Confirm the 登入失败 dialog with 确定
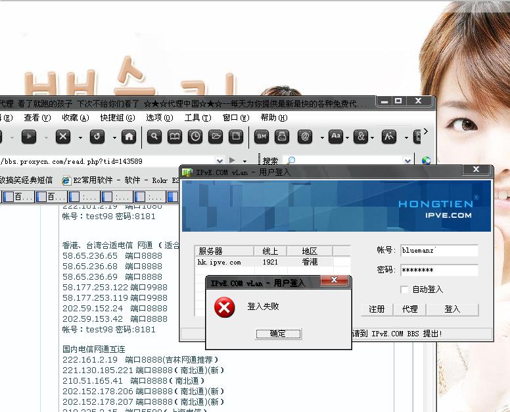This screenshot has width=510, height=412. pyautogui.click(x=279, y=334)
